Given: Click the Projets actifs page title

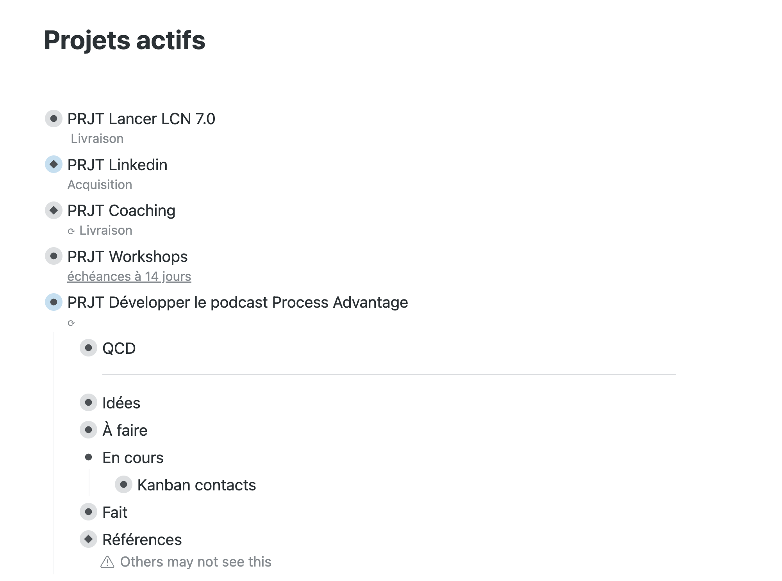Looking at the screenshot, I should tap(125, 40).
